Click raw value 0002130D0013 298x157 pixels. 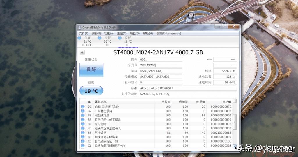(x=221, y=133)
